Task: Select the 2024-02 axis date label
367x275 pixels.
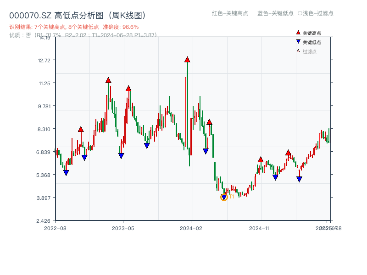Action: [191, 228]
